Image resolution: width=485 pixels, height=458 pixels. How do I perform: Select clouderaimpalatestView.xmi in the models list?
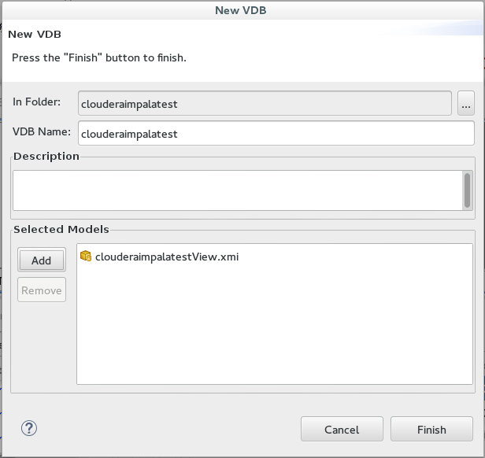pyautogui.click(x=167, y=257)
